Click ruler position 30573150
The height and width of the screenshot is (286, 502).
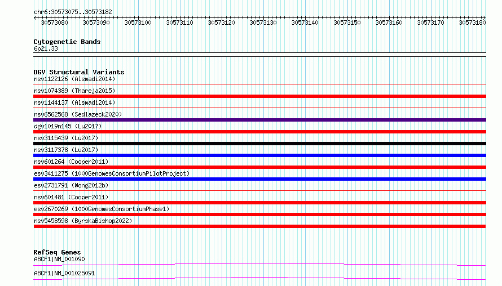tap(347, 23)
